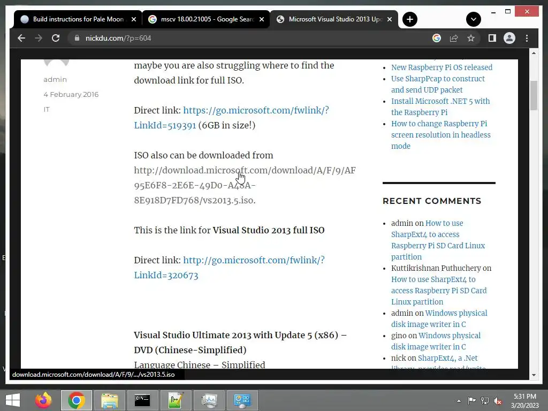This screenshot has height=411, width=548.
Task: Open the Chrome three-dot menu
Action: click(527, 38)
